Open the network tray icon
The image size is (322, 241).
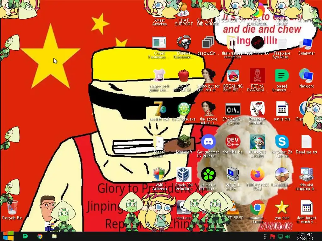tap(280, 237)
